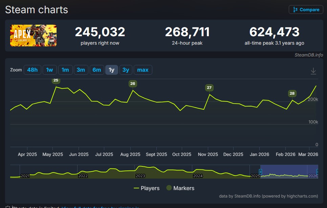Choose the 6m zoom option

pyautogui.click(x=97, y=70)
